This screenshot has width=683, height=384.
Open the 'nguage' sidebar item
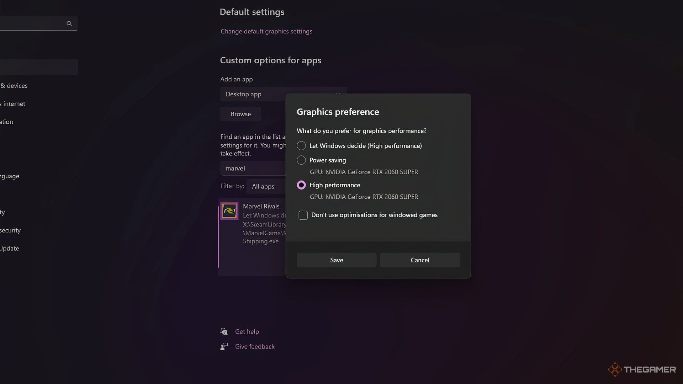point(10,176)
